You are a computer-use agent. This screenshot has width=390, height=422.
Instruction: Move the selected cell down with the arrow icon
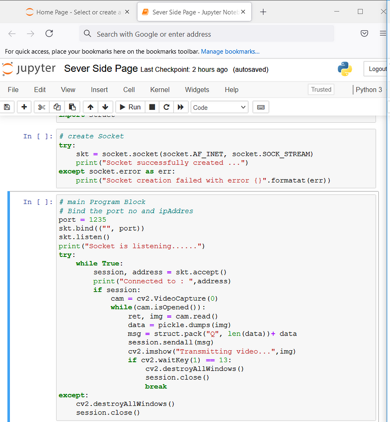click(x=106, y=107)
